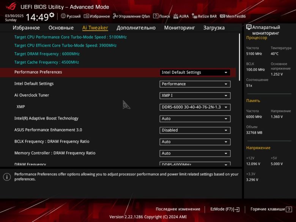Open the Performance Preferences dropdown
296x222 pixels.
[x=195, y=72]
